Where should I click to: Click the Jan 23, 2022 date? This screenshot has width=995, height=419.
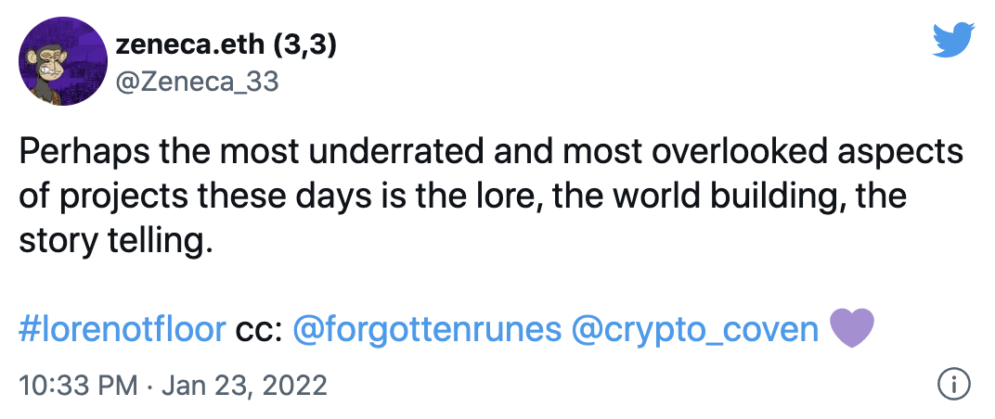(x=244, y=385)
